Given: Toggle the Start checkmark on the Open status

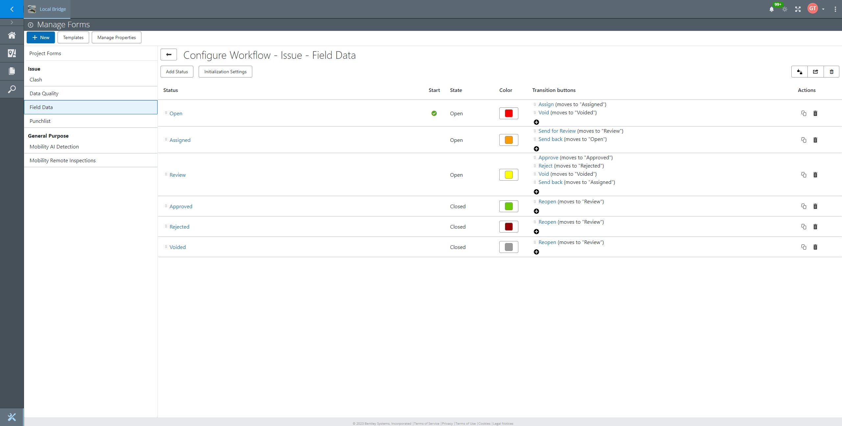Looking at the screenshot, I should [434, 113].
